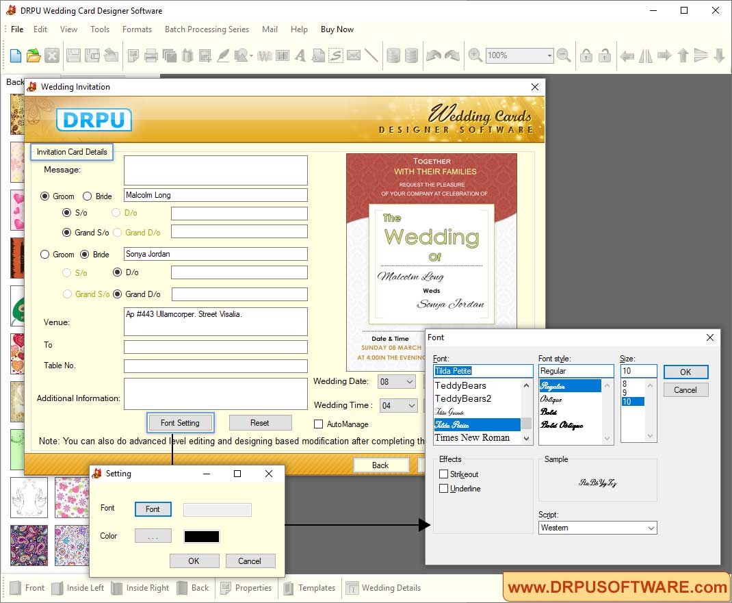The height and width of the screenshot is (603, 732).
Task: Open the Wedding Date 08 dropdown
Action: (409, 382)
